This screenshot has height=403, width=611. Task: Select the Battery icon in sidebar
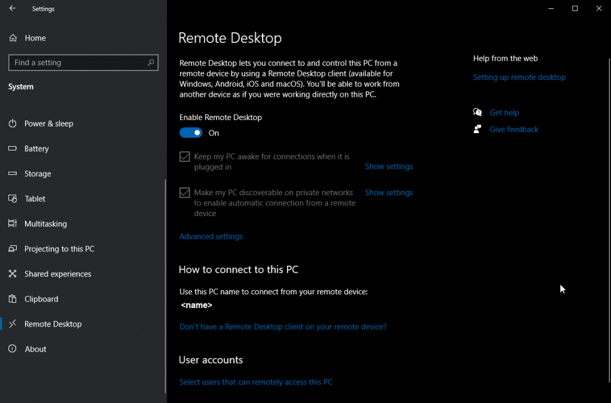point(13,149)
